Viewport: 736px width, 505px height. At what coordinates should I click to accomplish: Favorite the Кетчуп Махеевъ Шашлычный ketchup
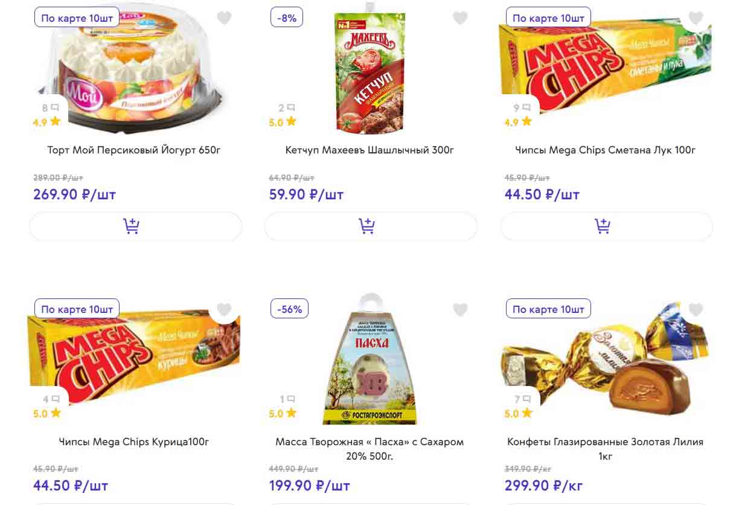click(x=460, y=18)
